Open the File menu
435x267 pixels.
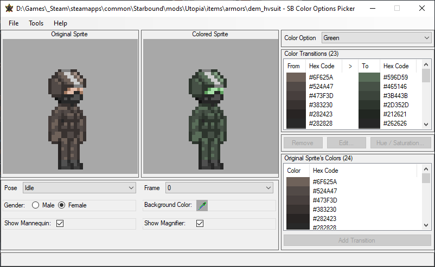(14, 23)
